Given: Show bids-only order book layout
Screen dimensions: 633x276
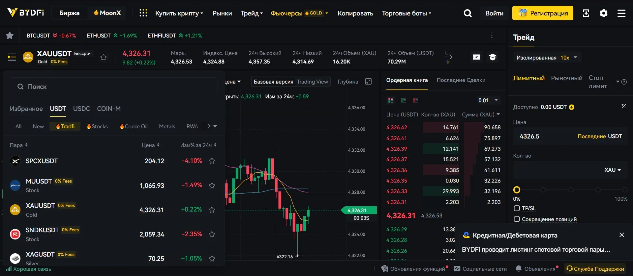Looking at the screenshot, I should click(x=403, y=100).
